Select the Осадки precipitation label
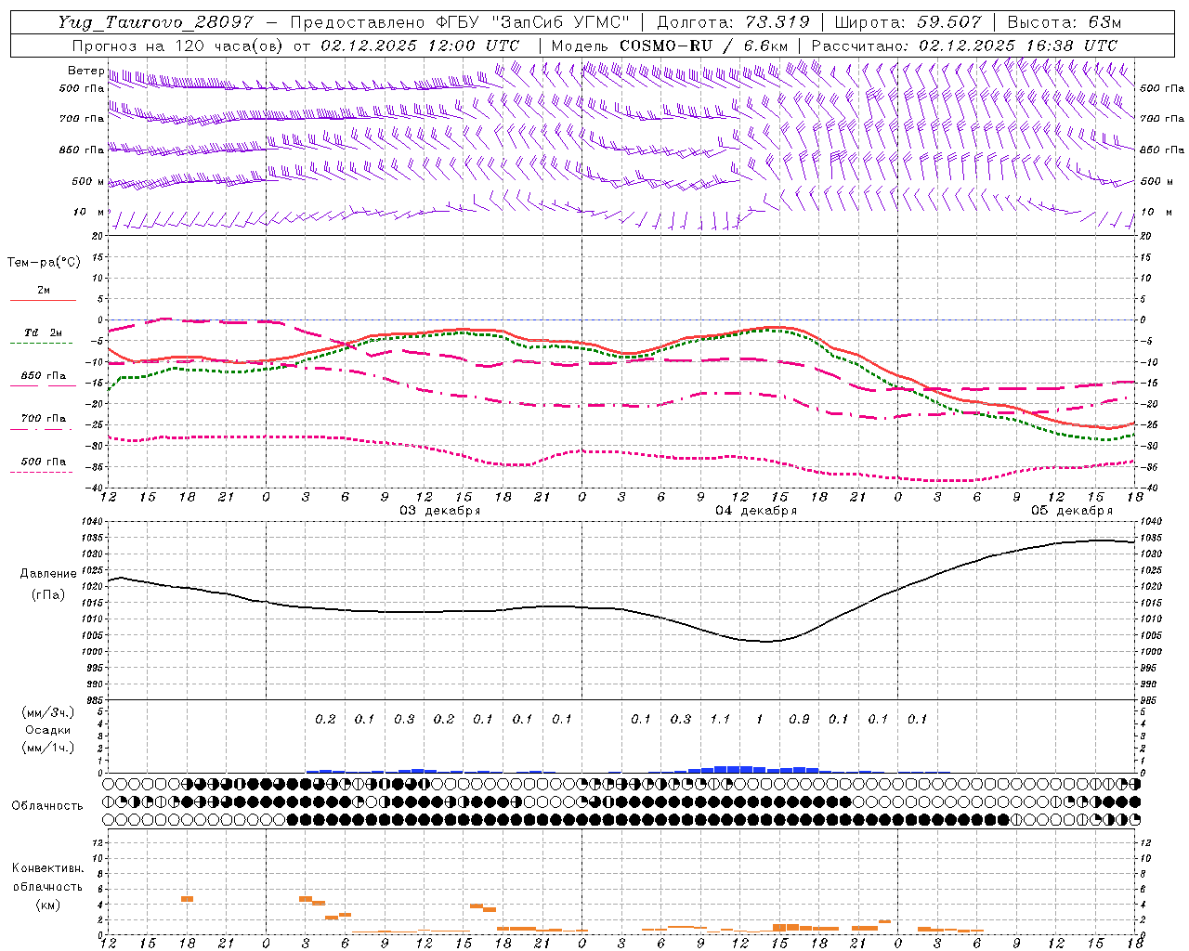The height and width of the screenshot is (951, 1189). coord(48,730)
